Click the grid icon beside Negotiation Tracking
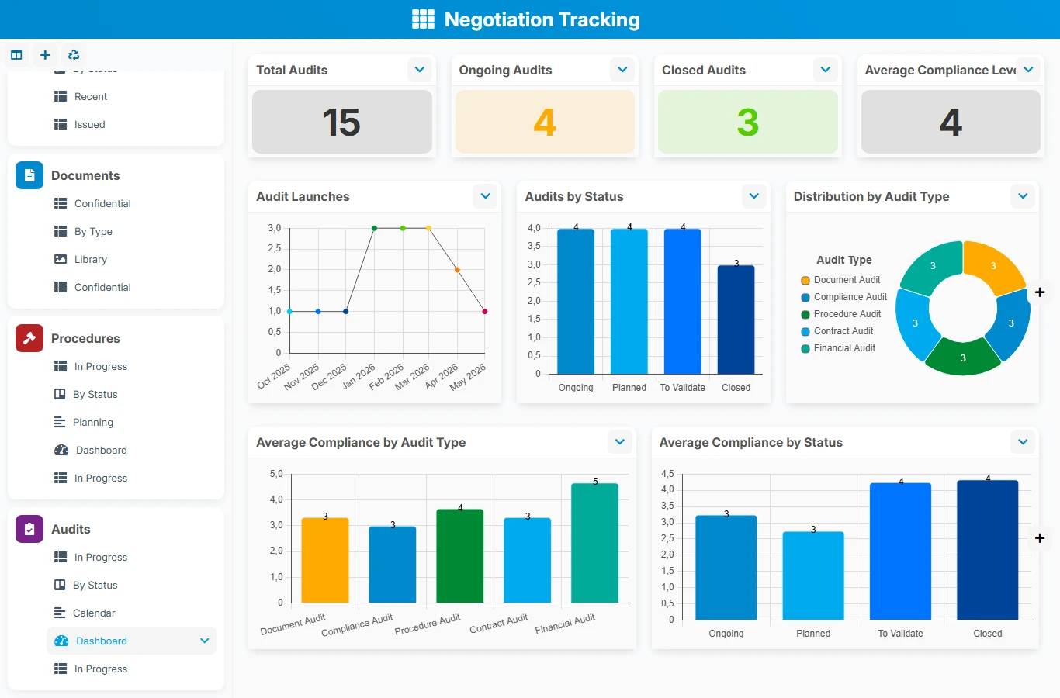Viewport: 1060px width, 698px height. [x=423, y=19]
